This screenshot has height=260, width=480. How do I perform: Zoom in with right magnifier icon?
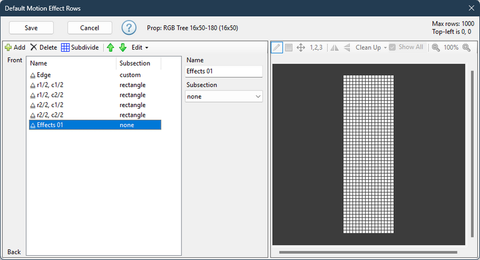click(x=467, y=47)
